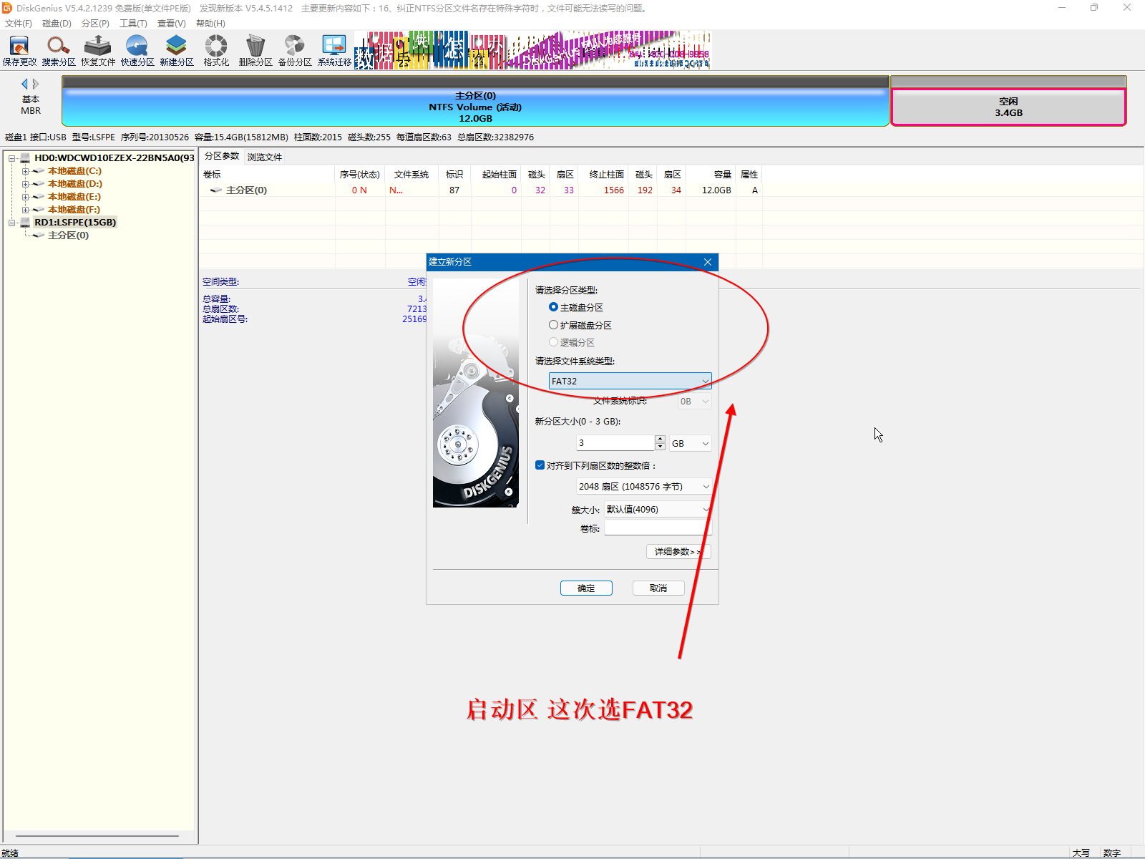Select 本地磁盘(D:) in the disk tree
The image size is (1145, 859).
74,184
